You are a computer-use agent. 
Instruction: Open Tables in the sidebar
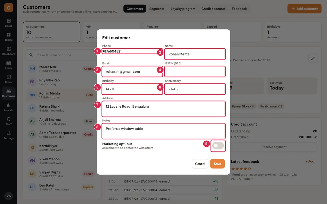pyautogui.click(x=9, y=37)
